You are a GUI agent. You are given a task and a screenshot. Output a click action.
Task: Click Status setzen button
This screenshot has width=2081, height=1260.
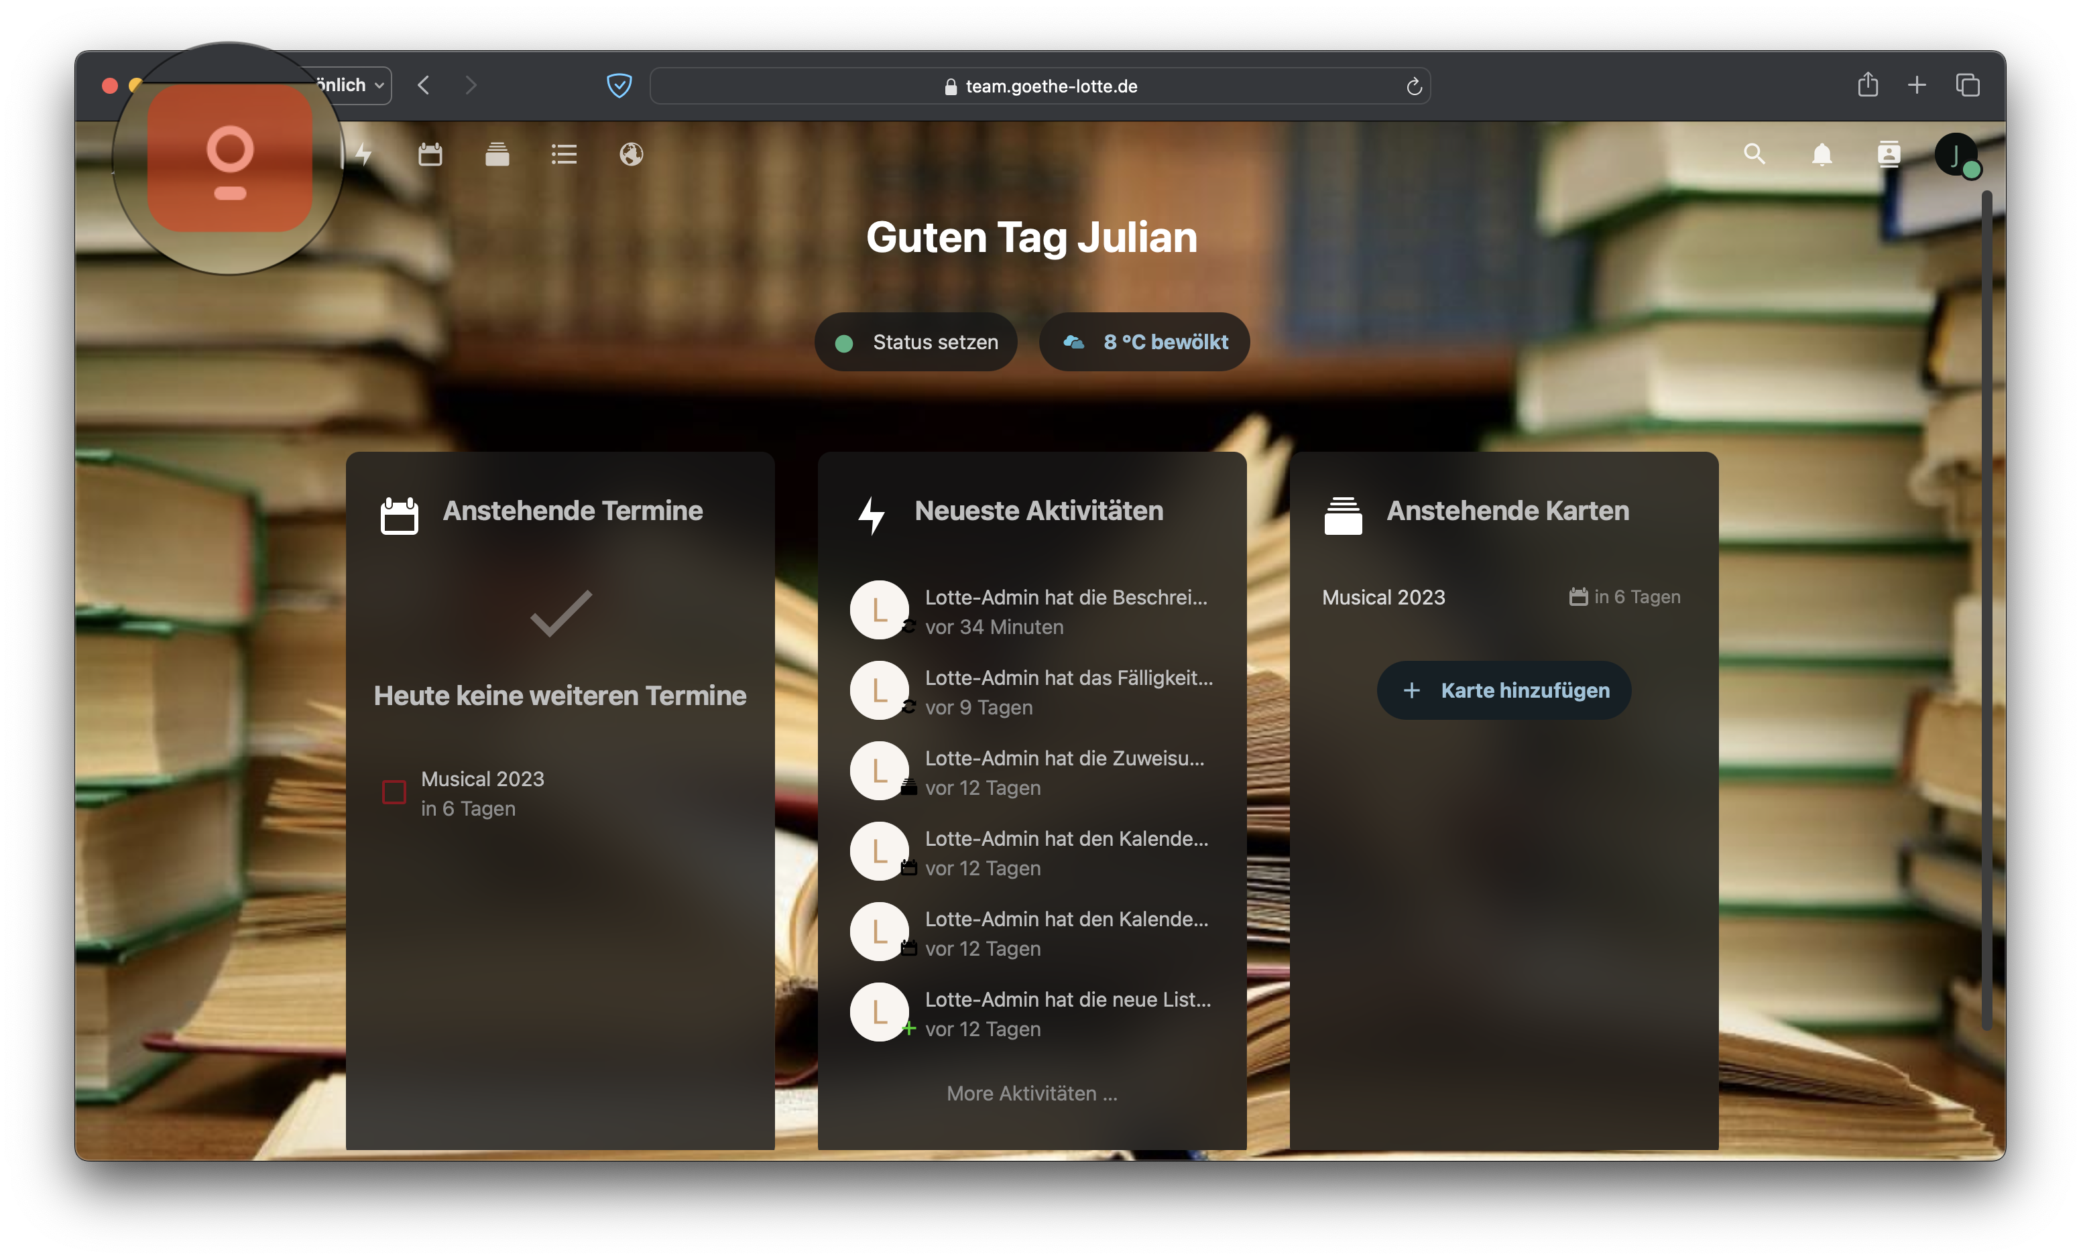tap(916, 342)
